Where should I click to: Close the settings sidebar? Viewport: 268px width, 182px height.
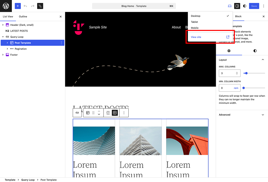point(264,16)
